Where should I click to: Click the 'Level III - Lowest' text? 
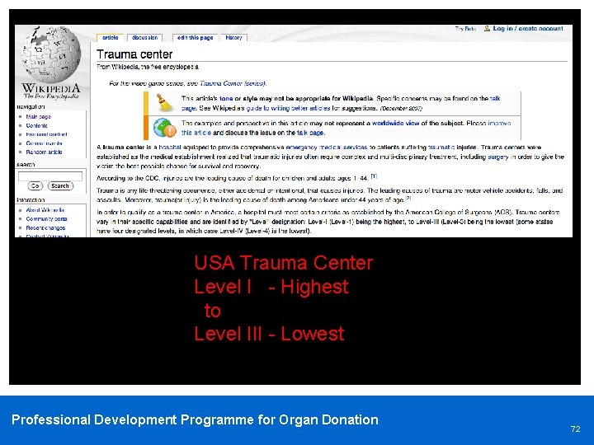point(269,334)
